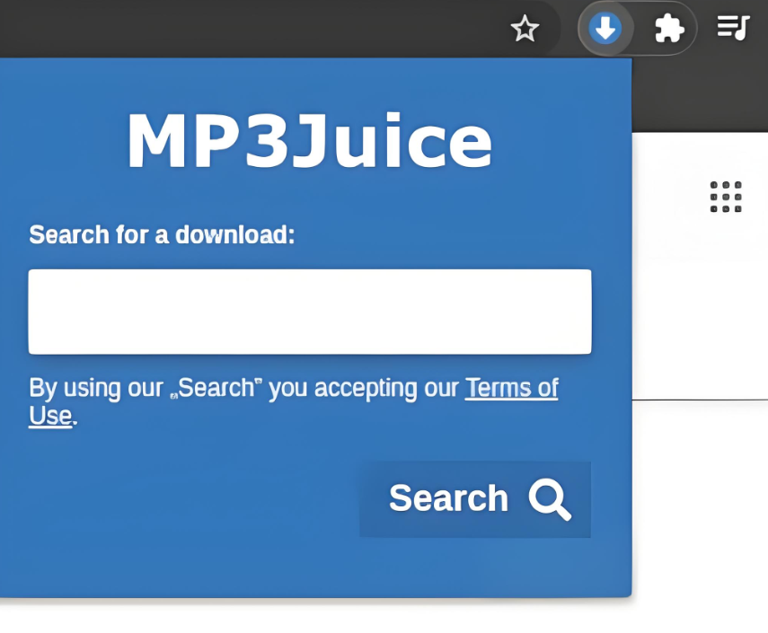
Task: Click "Terms of" in the disclaimer sentence
Action: (x=512, y=388)
